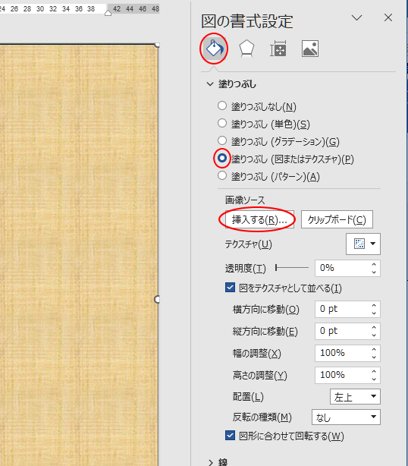Increase 縦方向に移動 using up spinner
Viewport: 408px width, 466px height.
(374, 327)
